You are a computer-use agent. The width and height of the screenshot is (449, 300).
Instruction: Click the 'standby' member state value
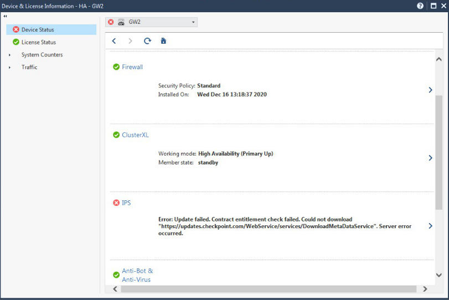pyautogui.click(x=208, y=163)
